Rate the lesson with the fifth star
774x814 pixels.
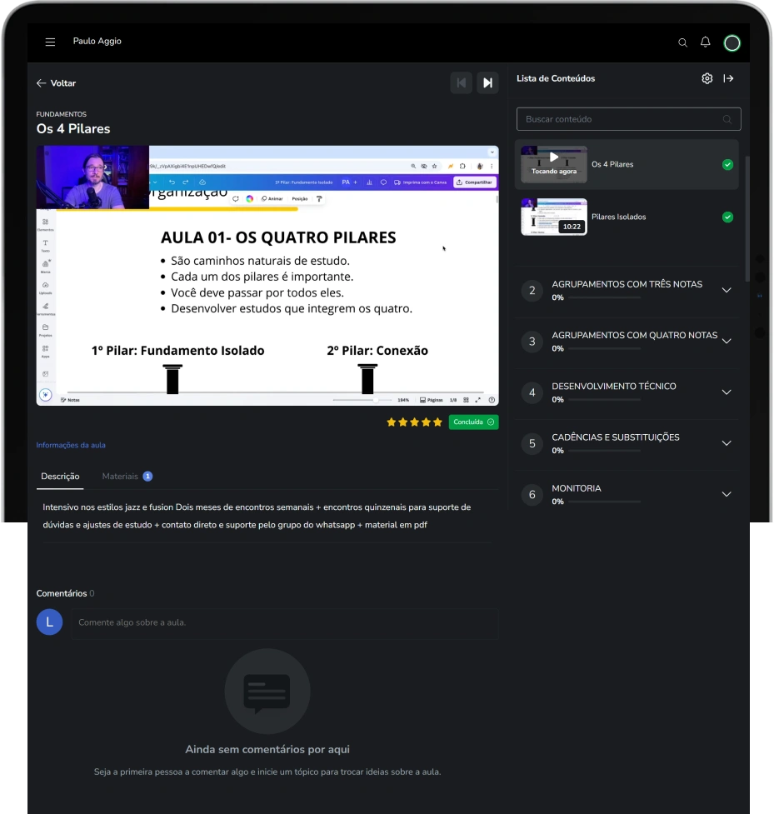click(437, 422)
